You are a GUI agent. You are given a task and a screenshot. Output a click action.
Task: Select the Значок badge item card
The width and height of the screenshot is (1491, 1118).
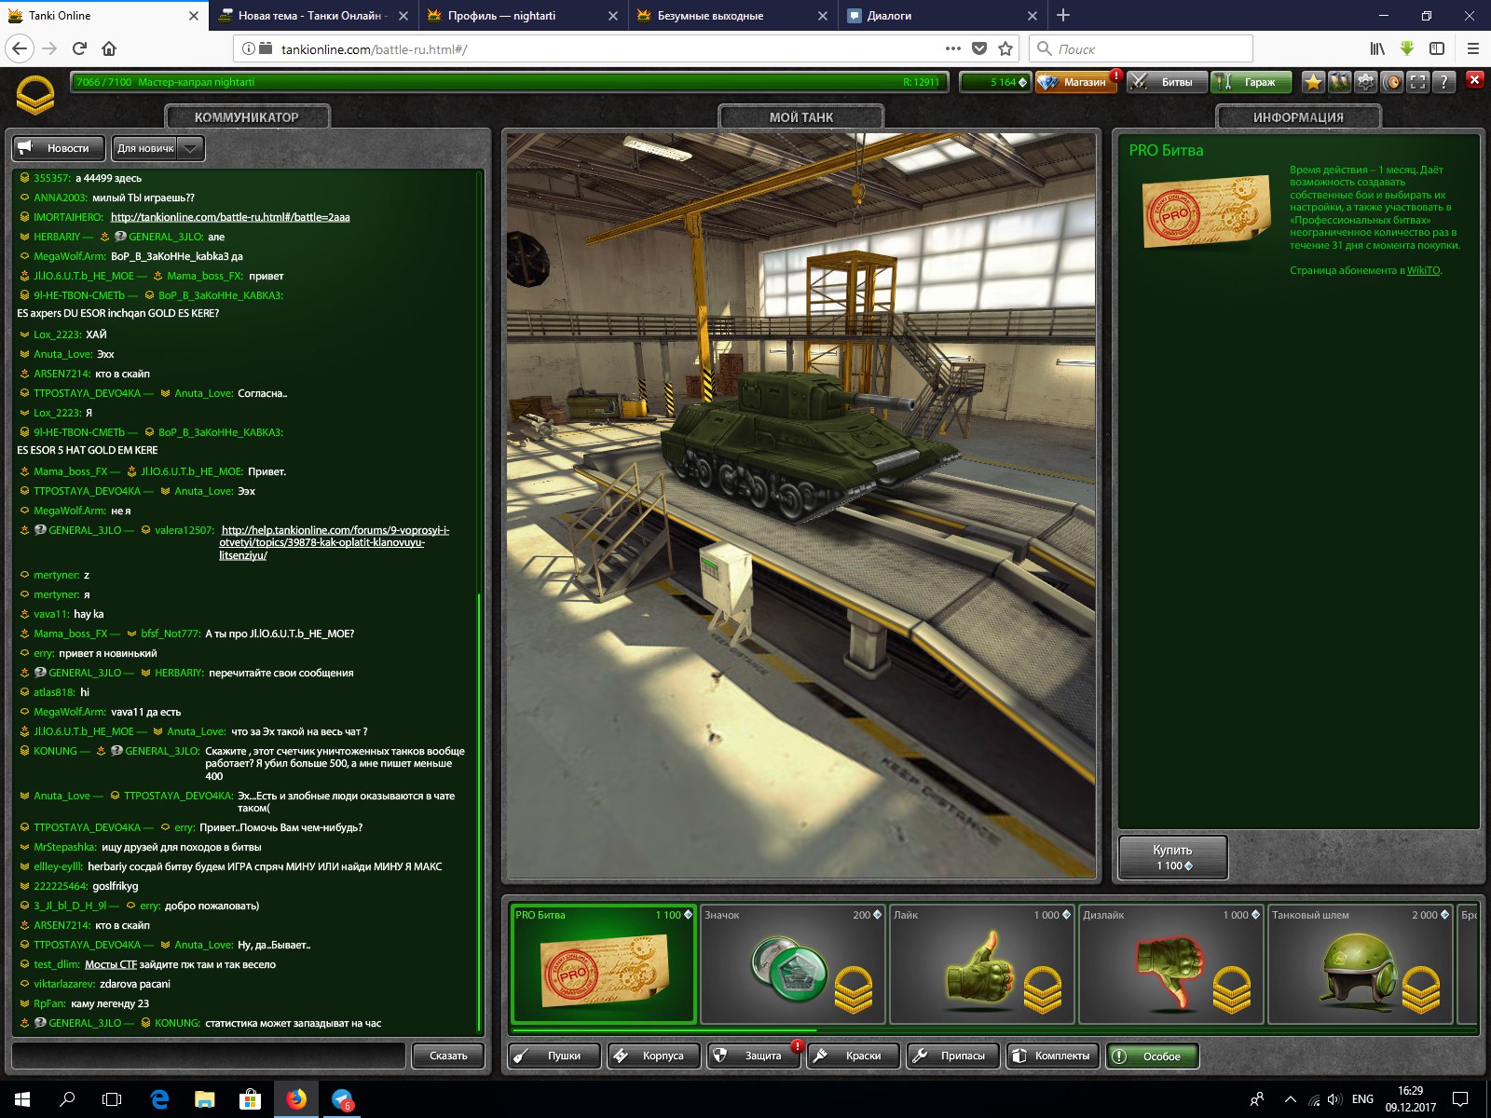[792, 964]
